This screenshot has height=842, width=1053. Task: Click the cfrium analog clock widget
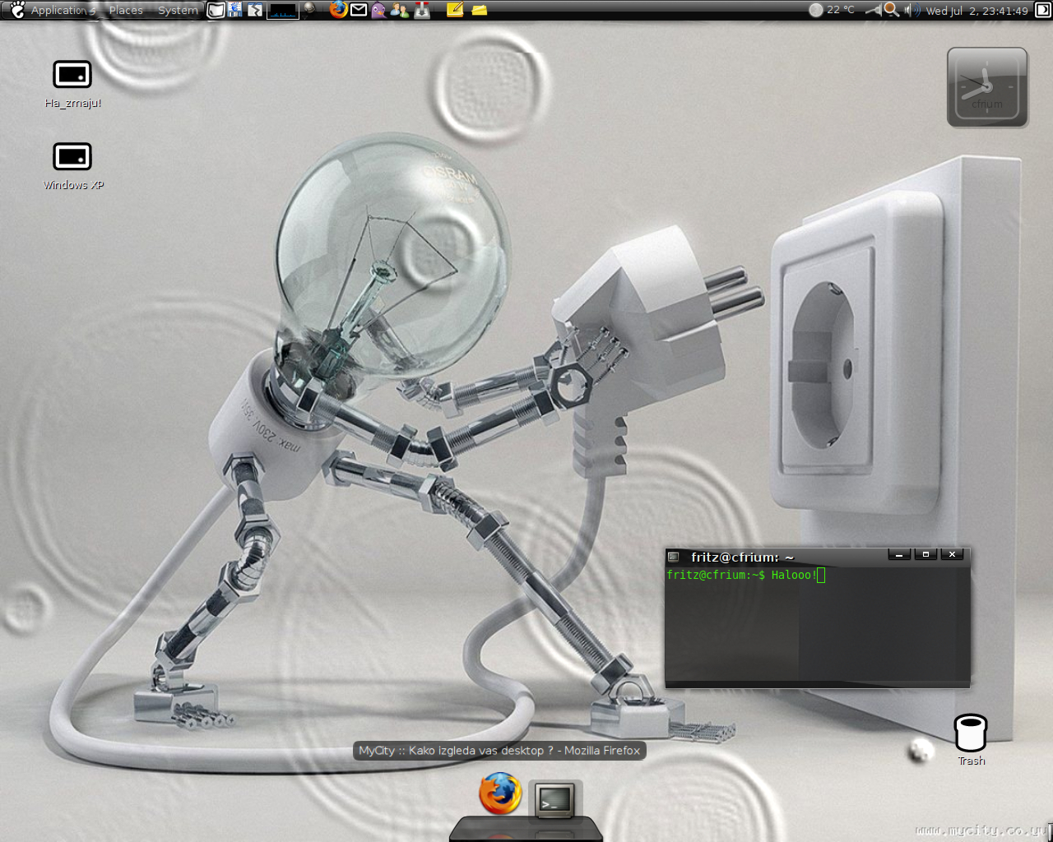point(987,87)
